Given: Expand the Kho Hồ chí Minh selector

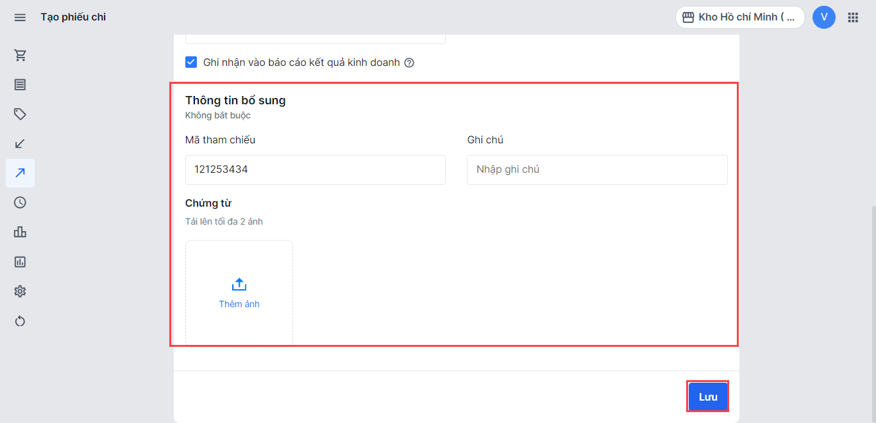Looking at the screenshot, I should pos(740,17).
